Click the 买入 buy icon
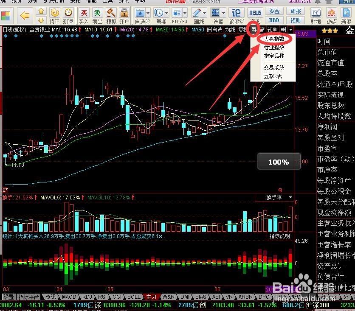This screenshot has width=355, height=311. 84,16
